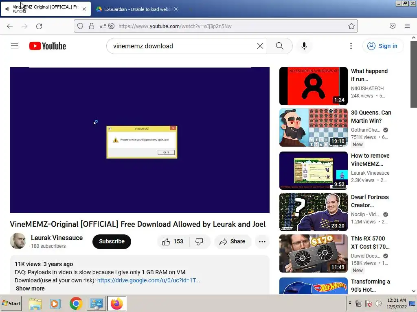Open YouTube guide hamburger menu

(15, 46)
